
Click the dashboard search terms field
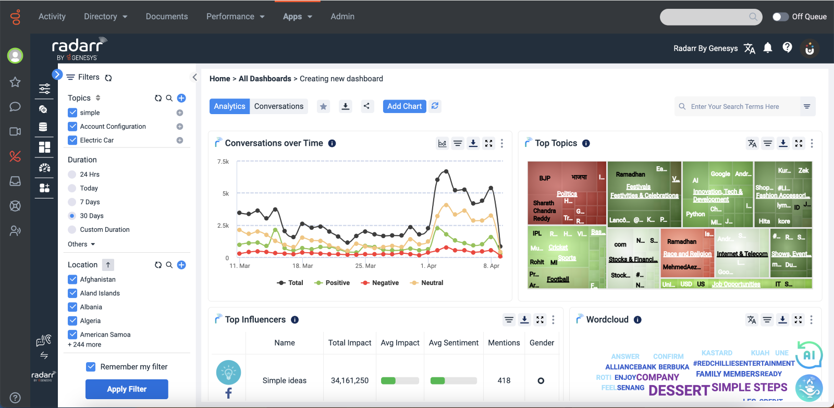point(738,107)
